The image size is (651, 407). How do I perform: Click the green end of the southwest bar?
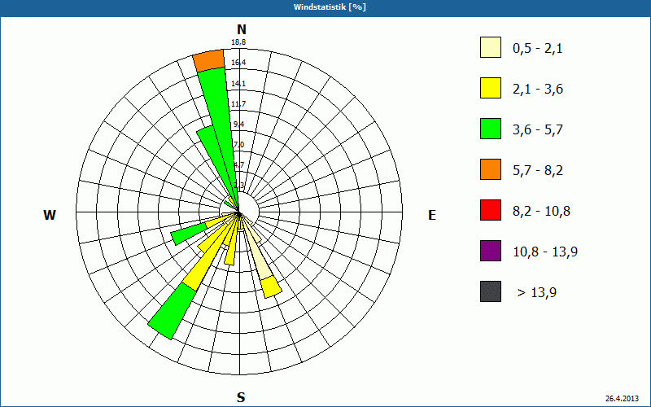[173, 312]
